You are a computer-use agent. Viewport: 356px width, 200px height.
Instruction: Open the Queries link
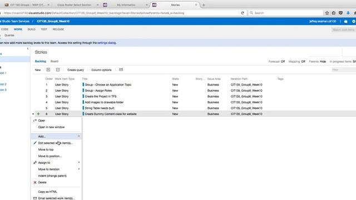(9, 36)
